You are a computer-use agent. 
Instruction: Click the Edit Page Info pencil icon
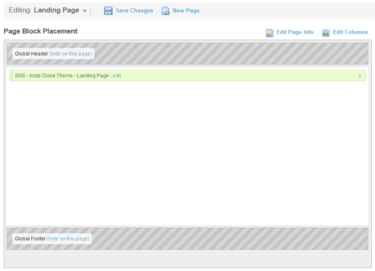coord(270,33)
